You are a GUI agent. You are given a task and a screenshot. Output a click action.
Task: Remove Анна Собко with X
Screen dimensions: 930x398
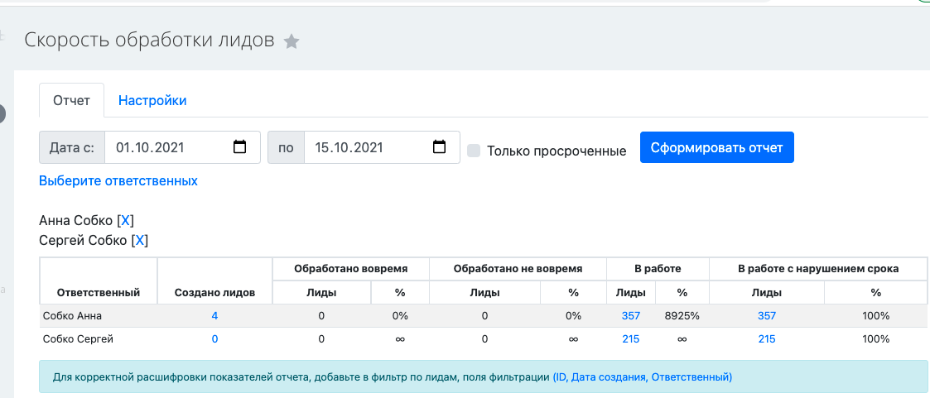click(x=125, y=220)
